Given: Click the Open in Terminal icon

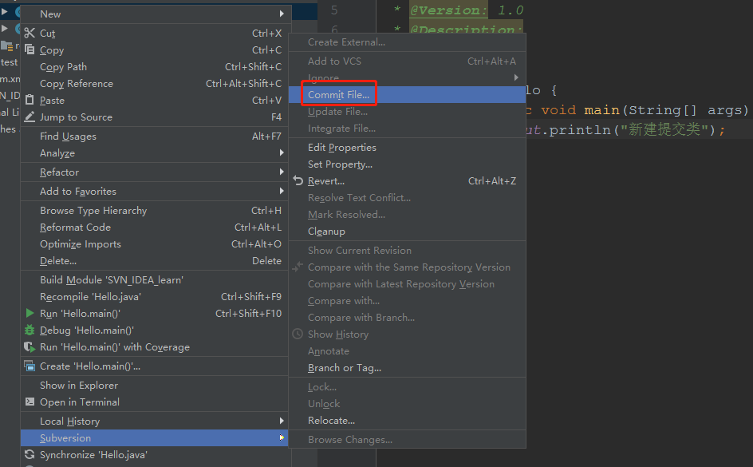Looking at the screenshot, I should [30, 402].
